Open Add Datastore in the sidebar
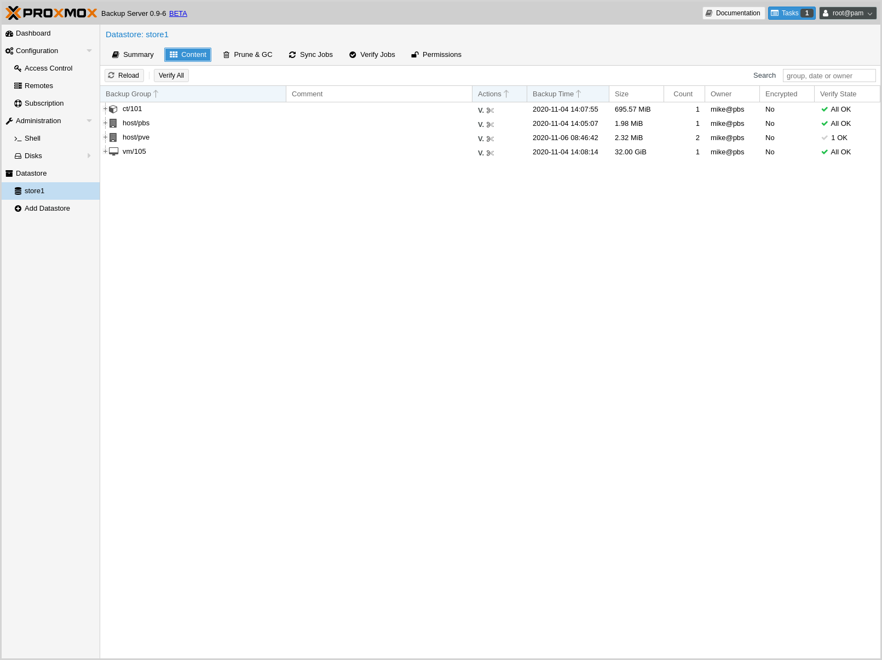 [x=47, y=209]
